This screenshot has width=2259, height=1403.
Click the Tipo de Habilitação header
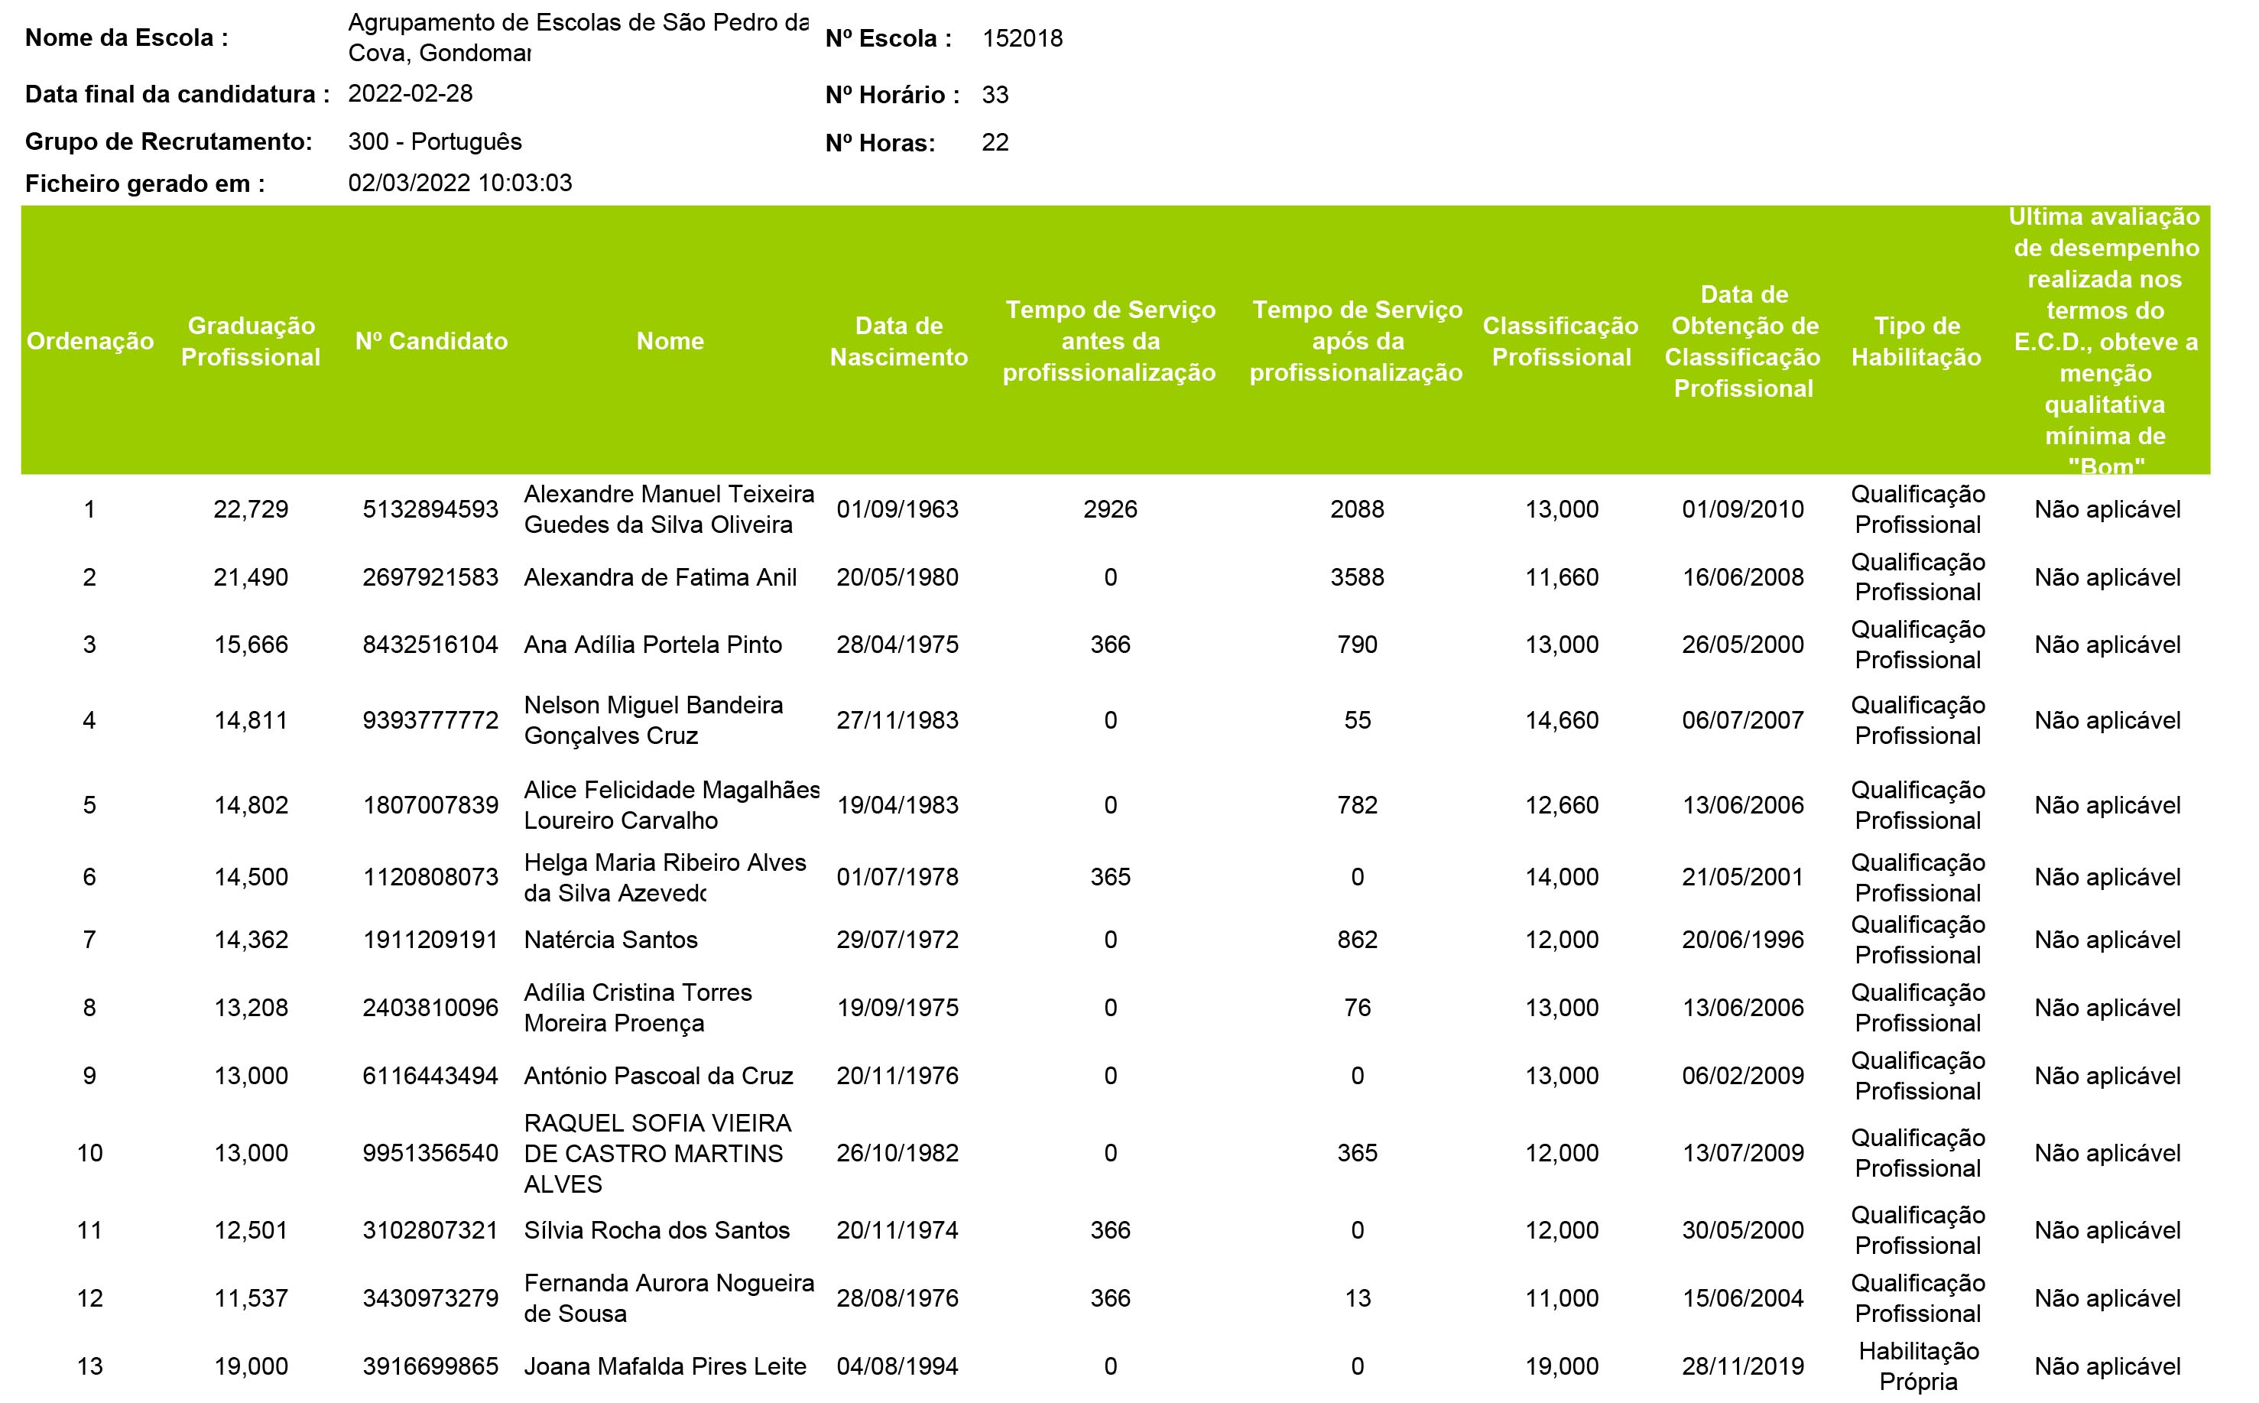coord(1917,342)
